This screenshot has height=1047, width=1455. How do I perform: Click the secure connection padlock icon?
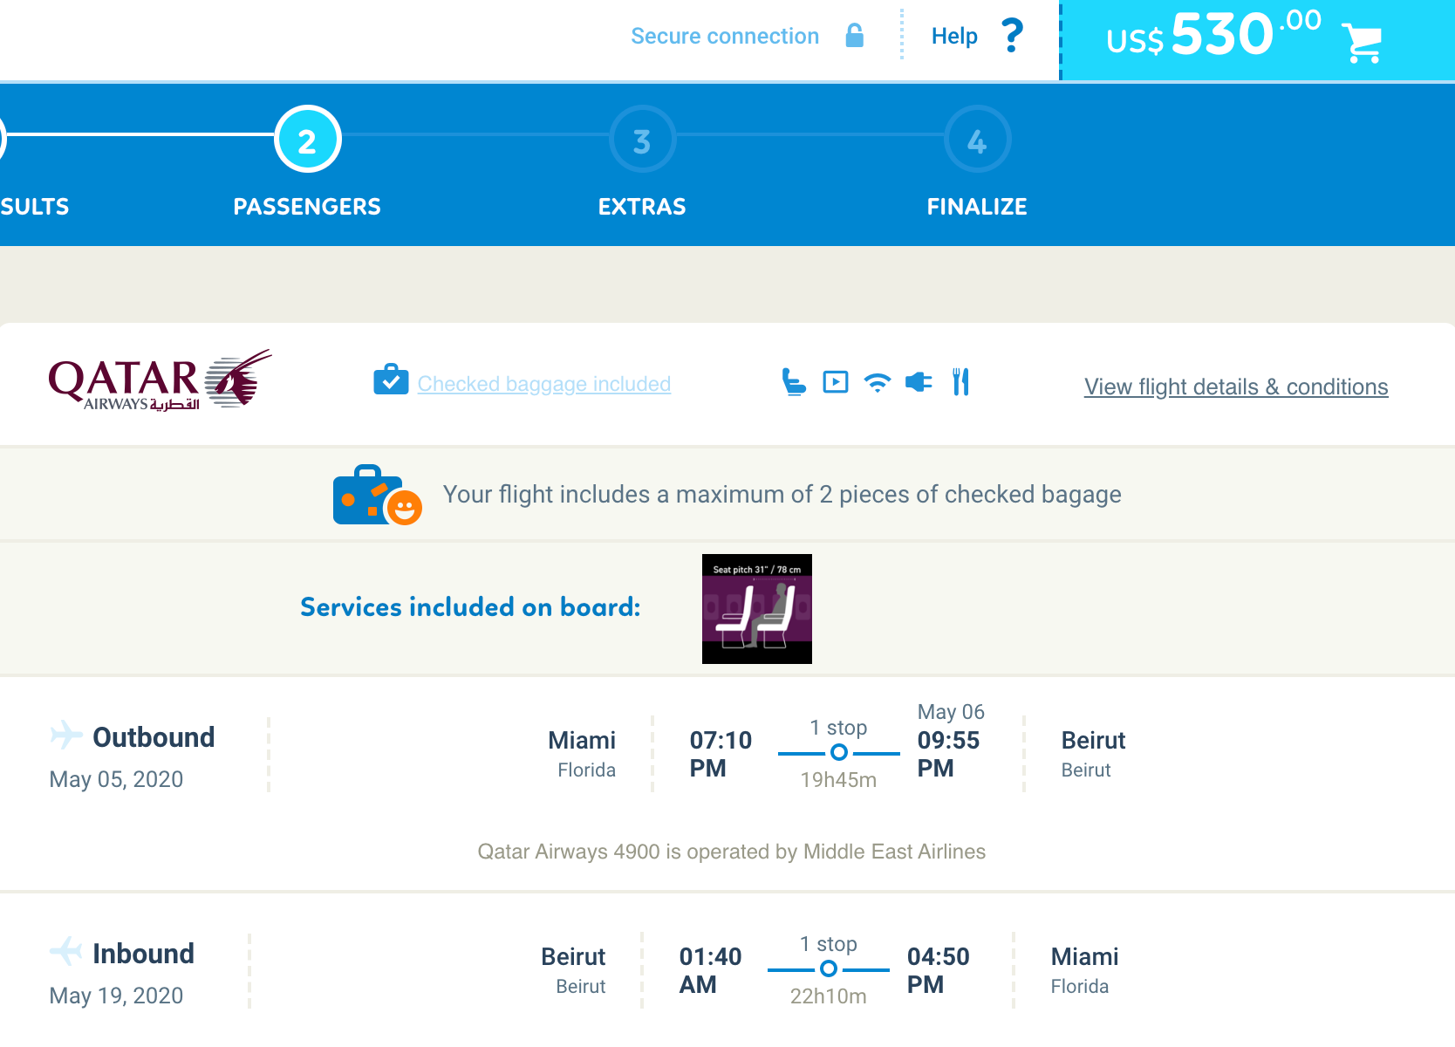point(855,36)
